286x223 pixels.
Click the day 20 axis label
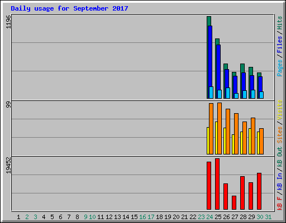pos(176,217)
